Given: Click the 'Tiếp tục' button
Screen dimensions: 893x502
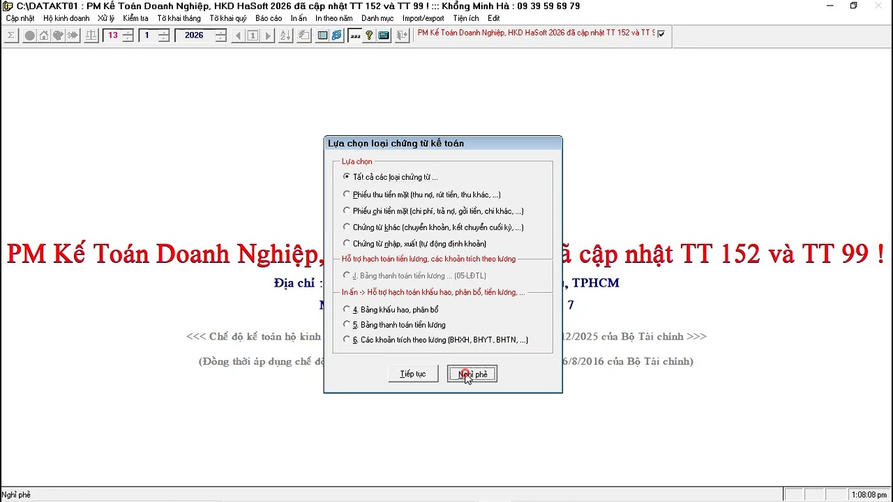Looking at the screenshot, I should (x=413, y=374).
